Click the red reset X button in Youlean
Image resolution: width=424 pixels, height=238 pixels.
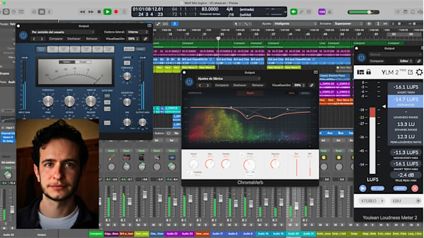point(415,188)
